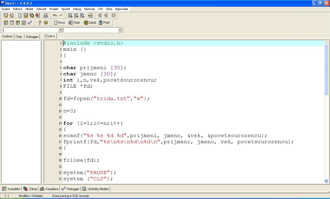
Task: Open the Zdroje bottom tab
Action: tap(30, 189)
